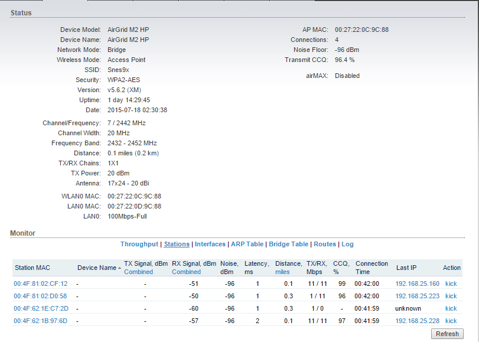Kick station with IP 192.168.25.160

tap(451, 284)
